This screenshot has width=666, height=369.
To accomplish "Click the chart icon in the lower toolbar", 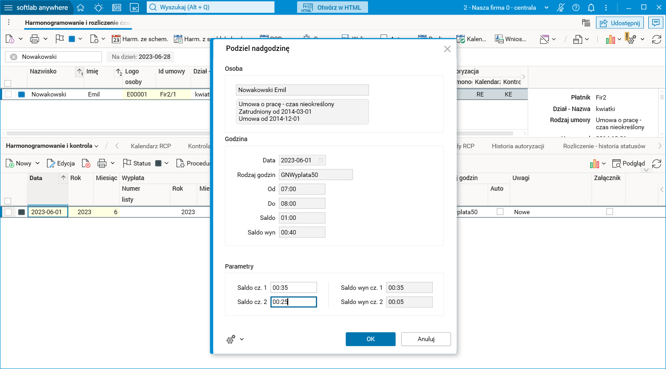I will coord(595,164).
